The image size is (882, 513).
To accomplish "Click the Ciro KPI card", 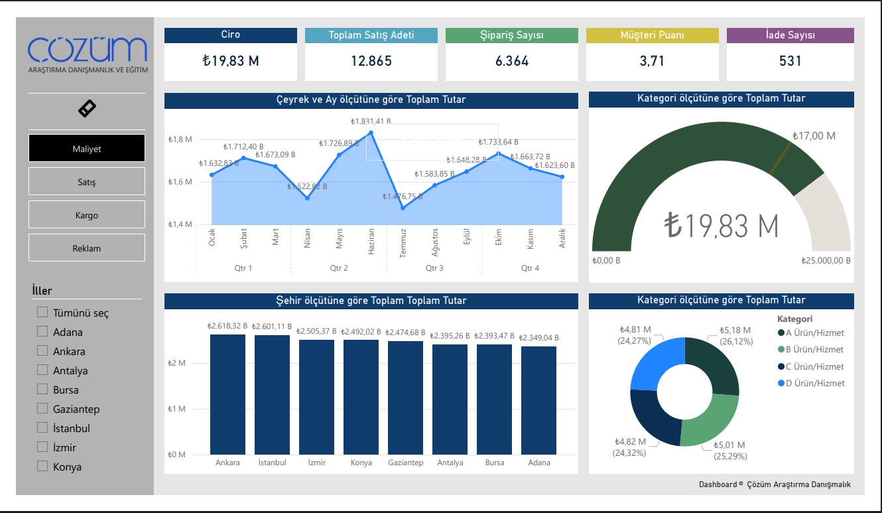I will tap(231, 54).
